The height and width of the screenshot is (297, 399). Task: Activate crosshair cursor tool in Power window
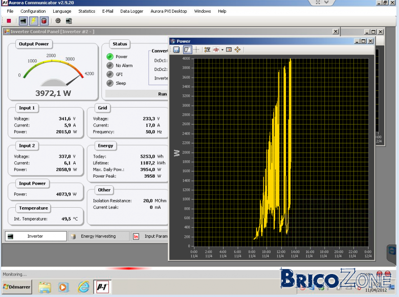(196, 49)
